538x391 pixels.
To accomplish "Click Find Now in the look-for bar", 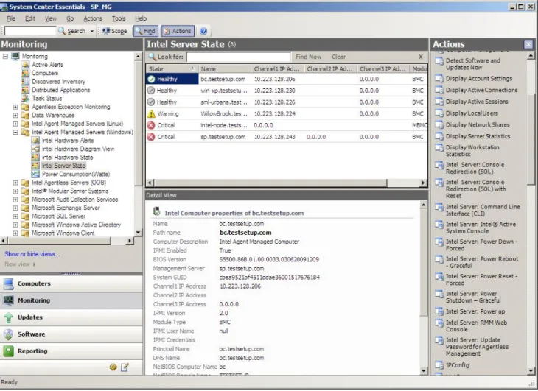I will 309,57.
